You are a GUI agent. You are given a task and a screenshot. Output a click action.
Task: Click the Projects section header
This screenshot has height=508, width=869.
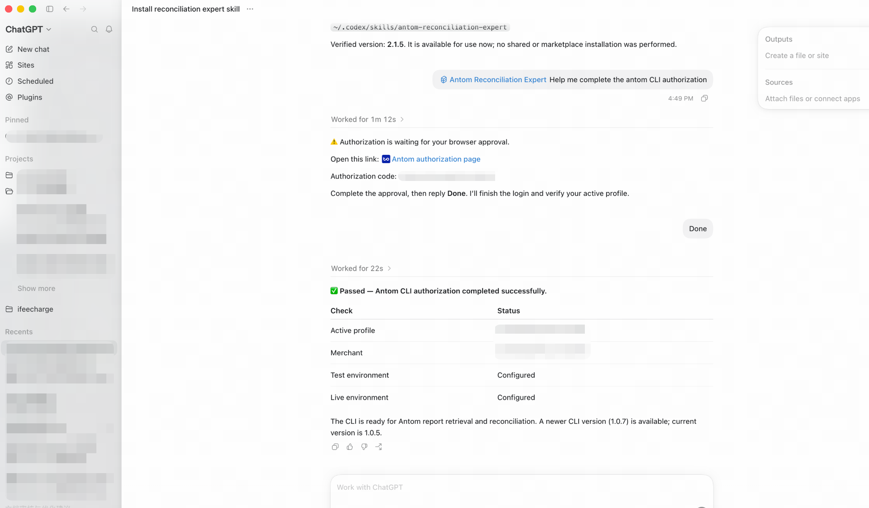(19, 159)
